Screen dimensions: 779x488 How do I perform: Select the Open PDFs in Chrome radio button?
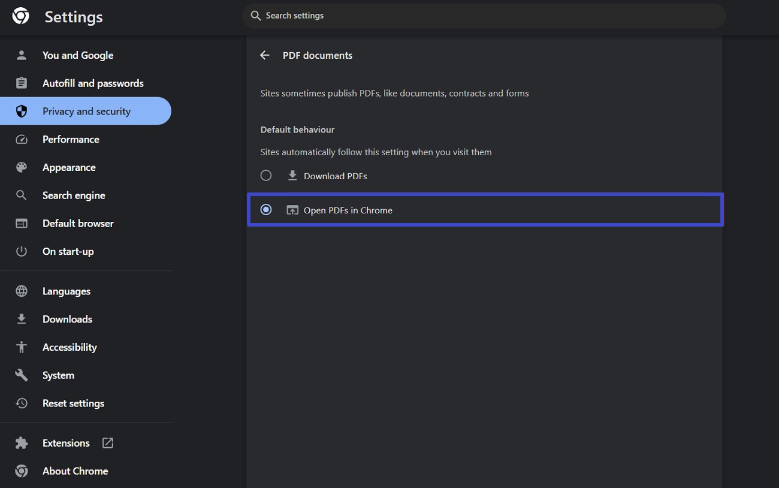click(x=266, y=210)
